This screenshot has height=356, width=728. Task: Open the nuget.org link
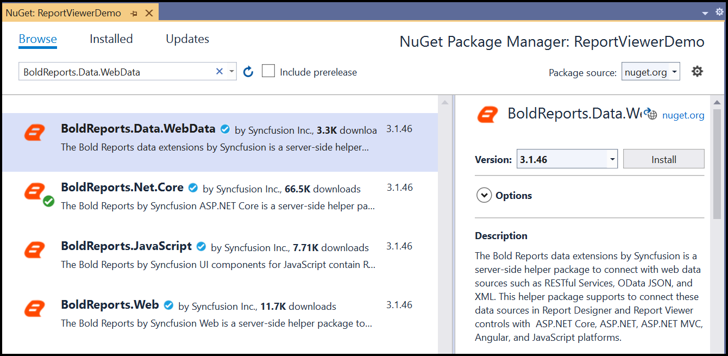pos(683,115)
